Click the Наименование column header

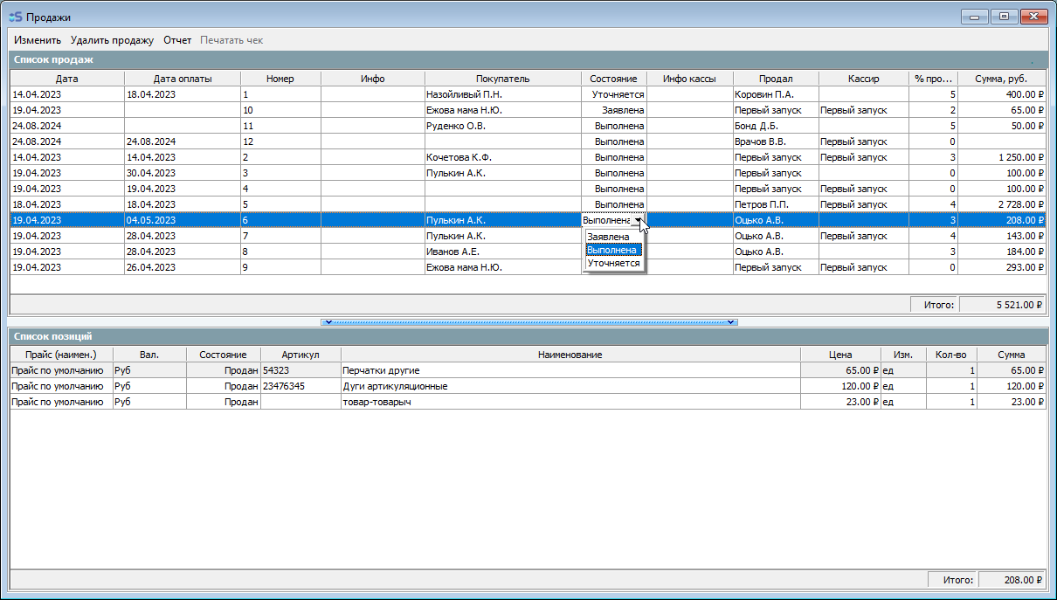tap(570, 355)
